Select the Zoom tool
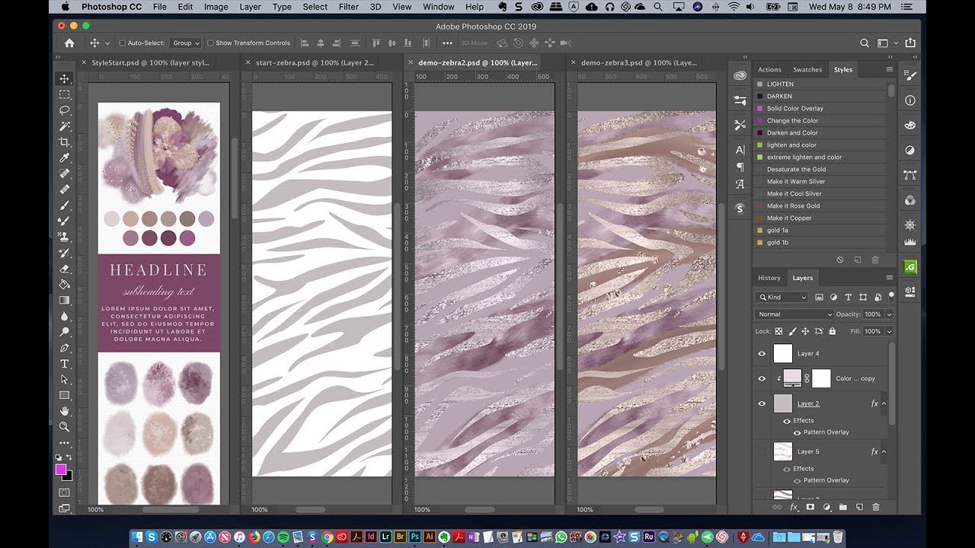 65,427
